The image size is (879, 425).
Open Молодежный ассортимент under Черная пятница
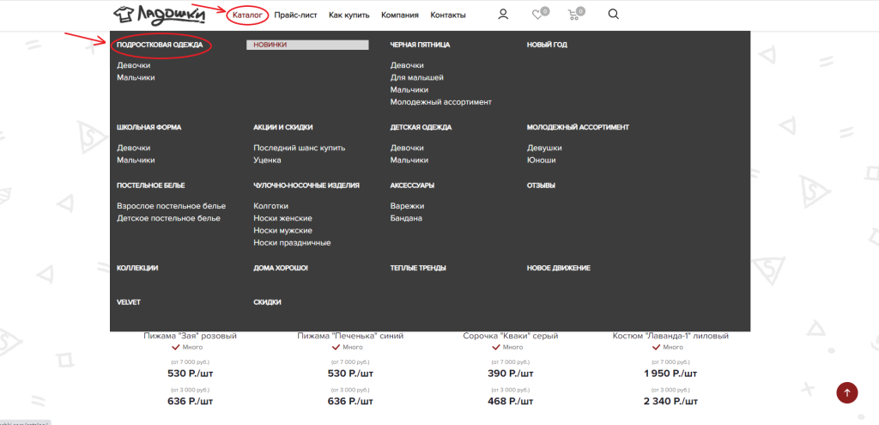click(440, 102)
